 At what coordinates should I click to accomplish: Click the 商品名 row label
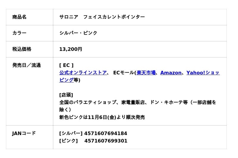pos(19,17)
